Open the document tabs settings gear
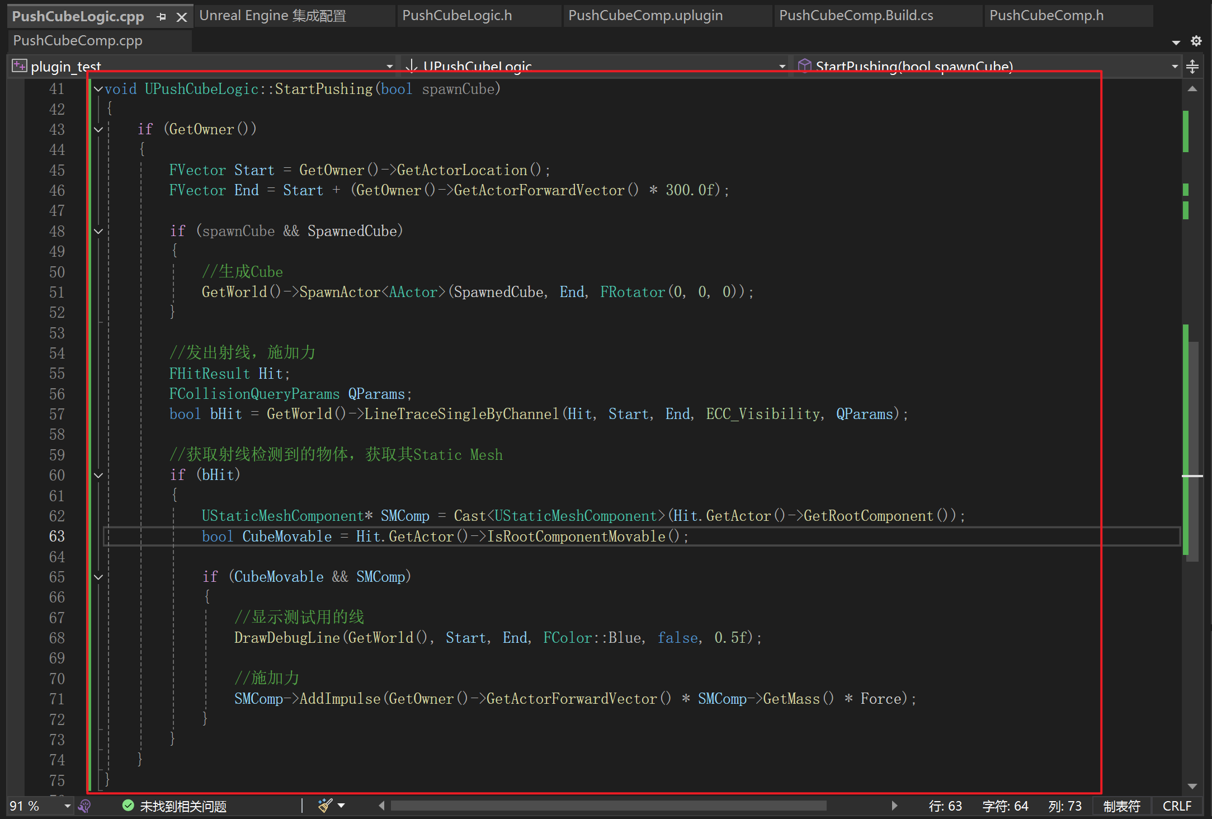This screenshot has height=819, width=1212. 1196,41
